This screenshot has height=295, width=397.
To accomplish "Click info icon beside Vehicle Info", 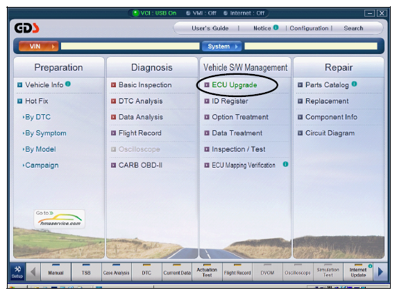I will coord(68,84).
